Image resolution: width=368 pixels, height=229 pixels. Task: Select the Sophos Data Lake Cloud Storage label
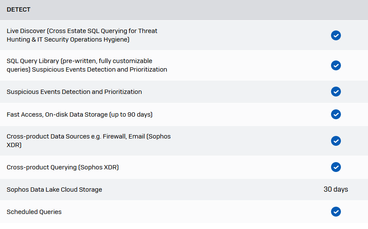pos(54,190)
